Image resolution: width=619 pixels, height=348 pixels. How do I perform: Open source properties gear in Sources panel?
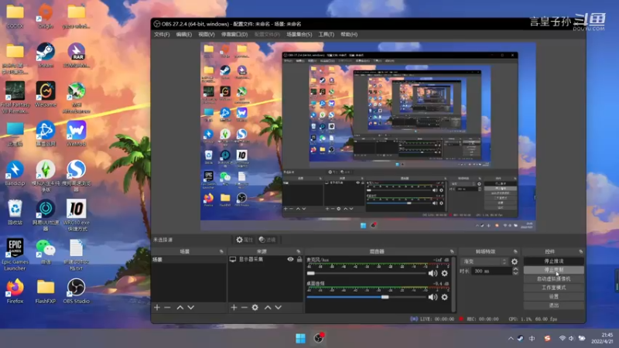(255, 307)
